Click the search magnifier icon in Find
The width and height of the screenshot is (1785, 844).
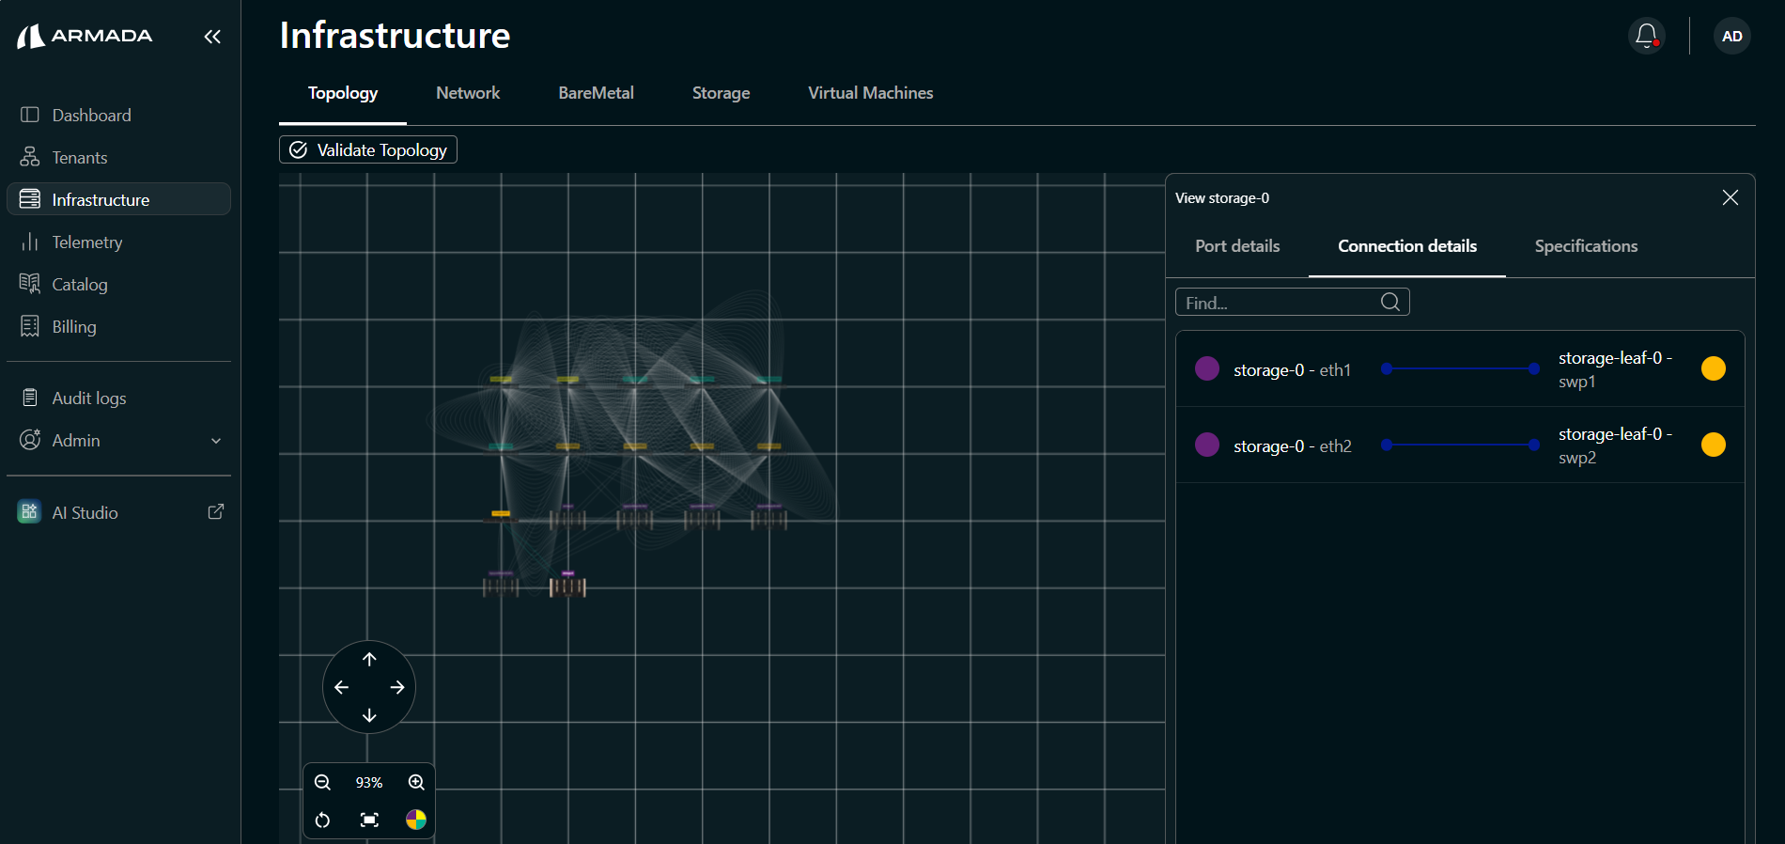click(x=1390, y=302)
